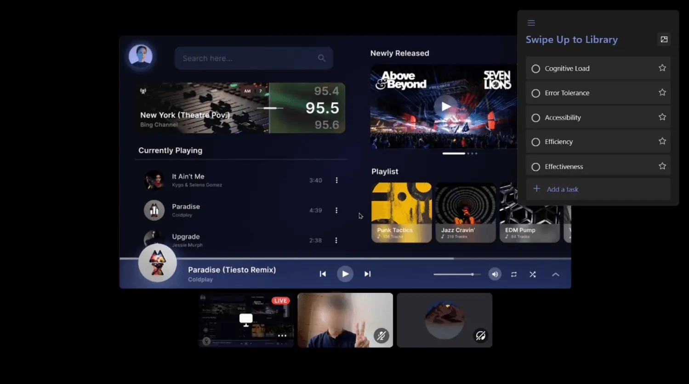689x384 pixels.
Task: Click the search magnifier icon
Action: (x=321, y=58)
